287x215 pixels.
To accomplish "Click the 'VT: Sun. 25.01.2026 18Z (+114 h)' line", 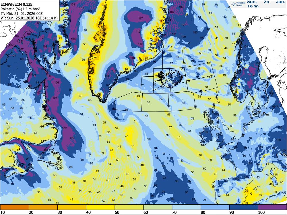I will 29,18.
